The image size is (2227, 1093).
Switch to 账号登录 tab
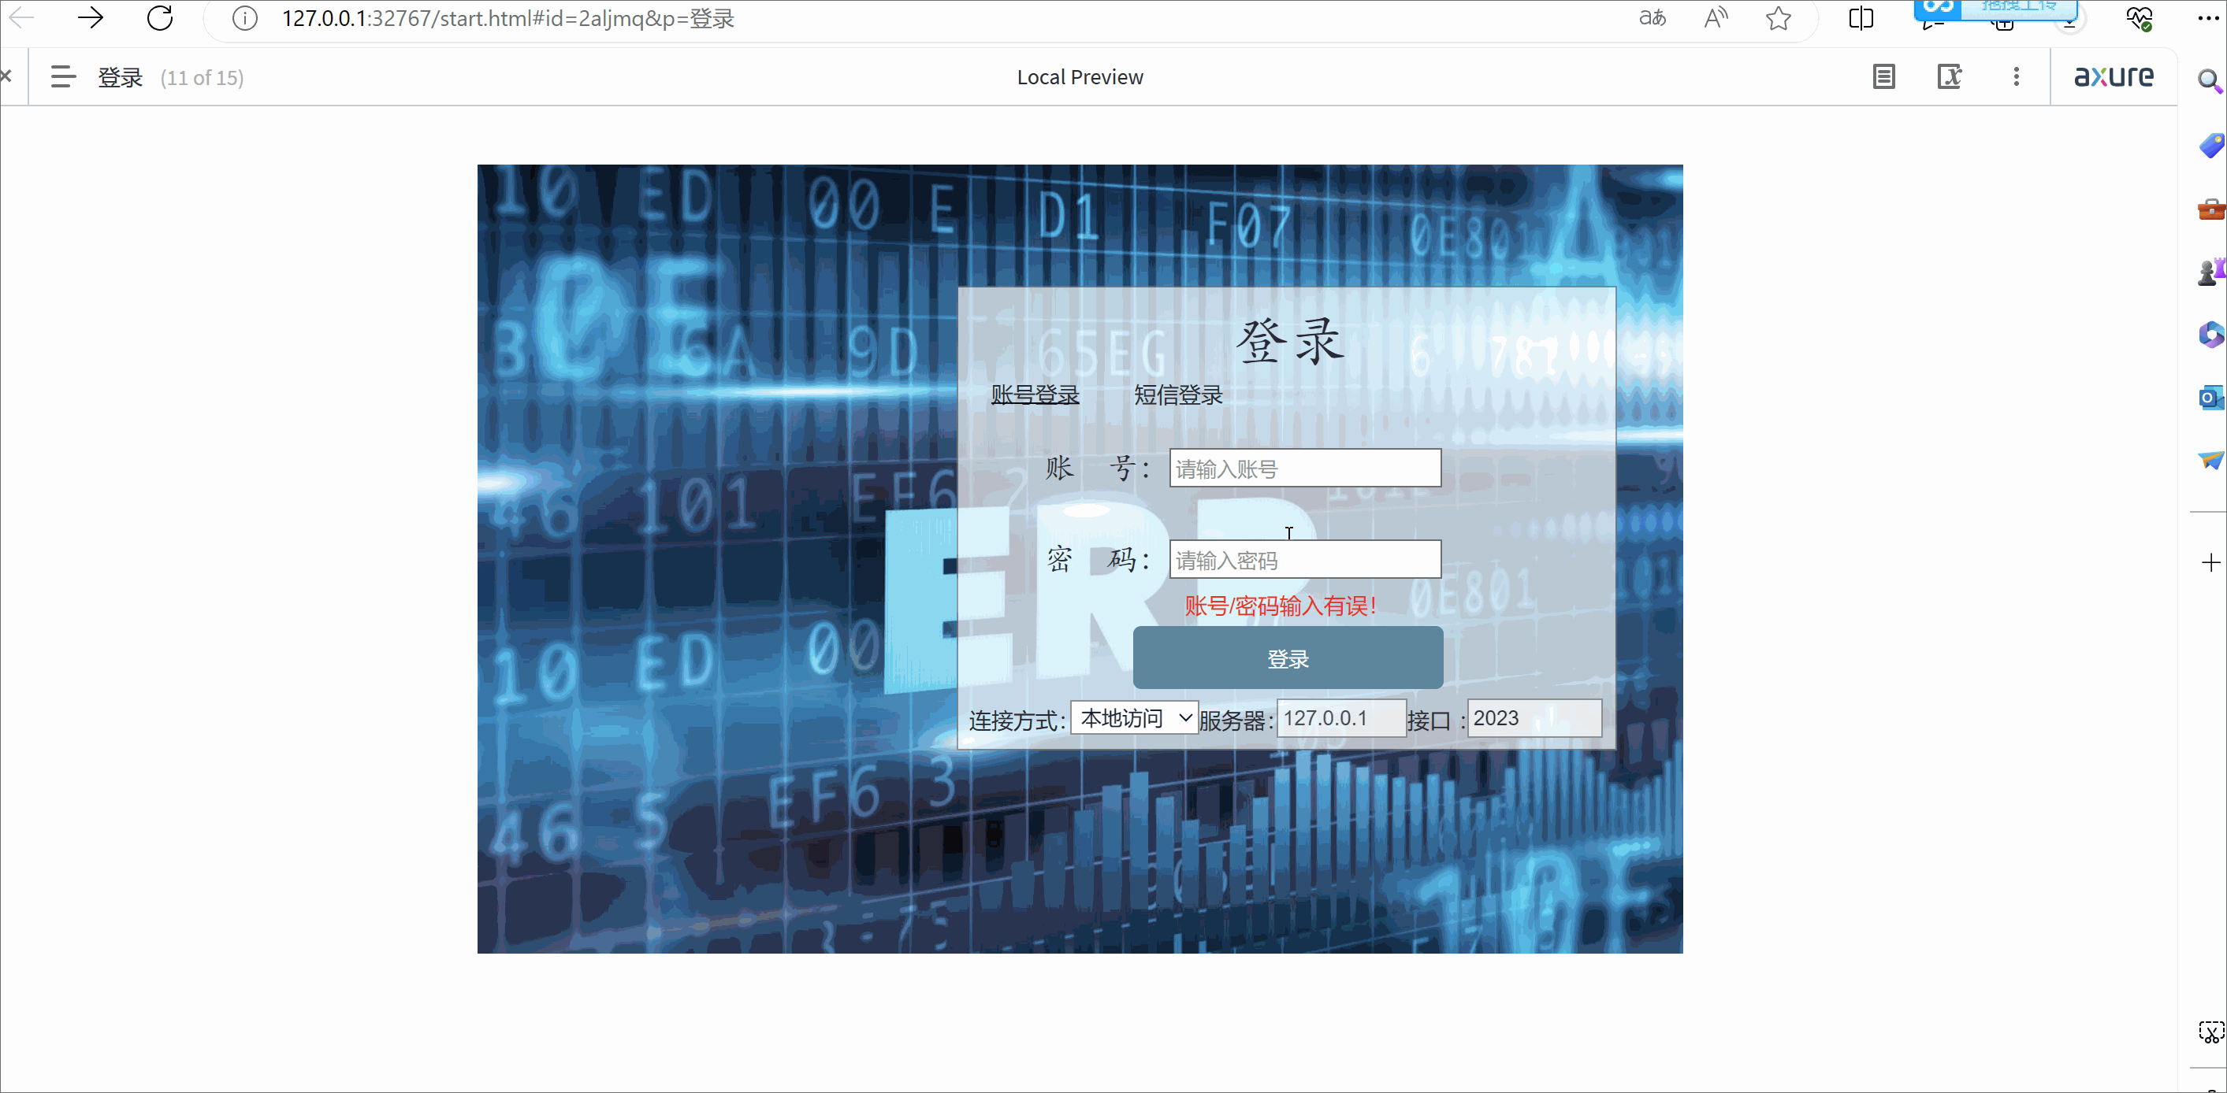pyautogui.click(x=1035, y=395)
